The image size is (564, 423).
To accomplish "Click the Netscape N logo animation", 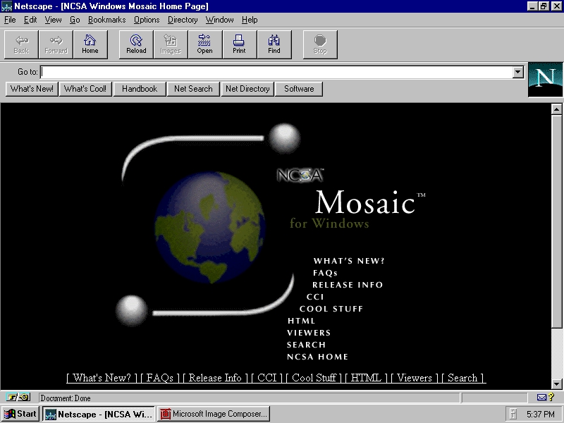I will (545, 80).
